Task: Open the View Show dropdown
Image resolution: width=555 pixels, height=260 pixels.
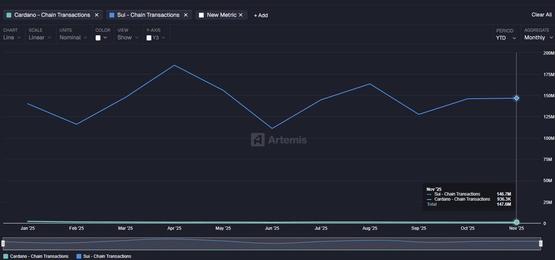Action: coord(128,37)
